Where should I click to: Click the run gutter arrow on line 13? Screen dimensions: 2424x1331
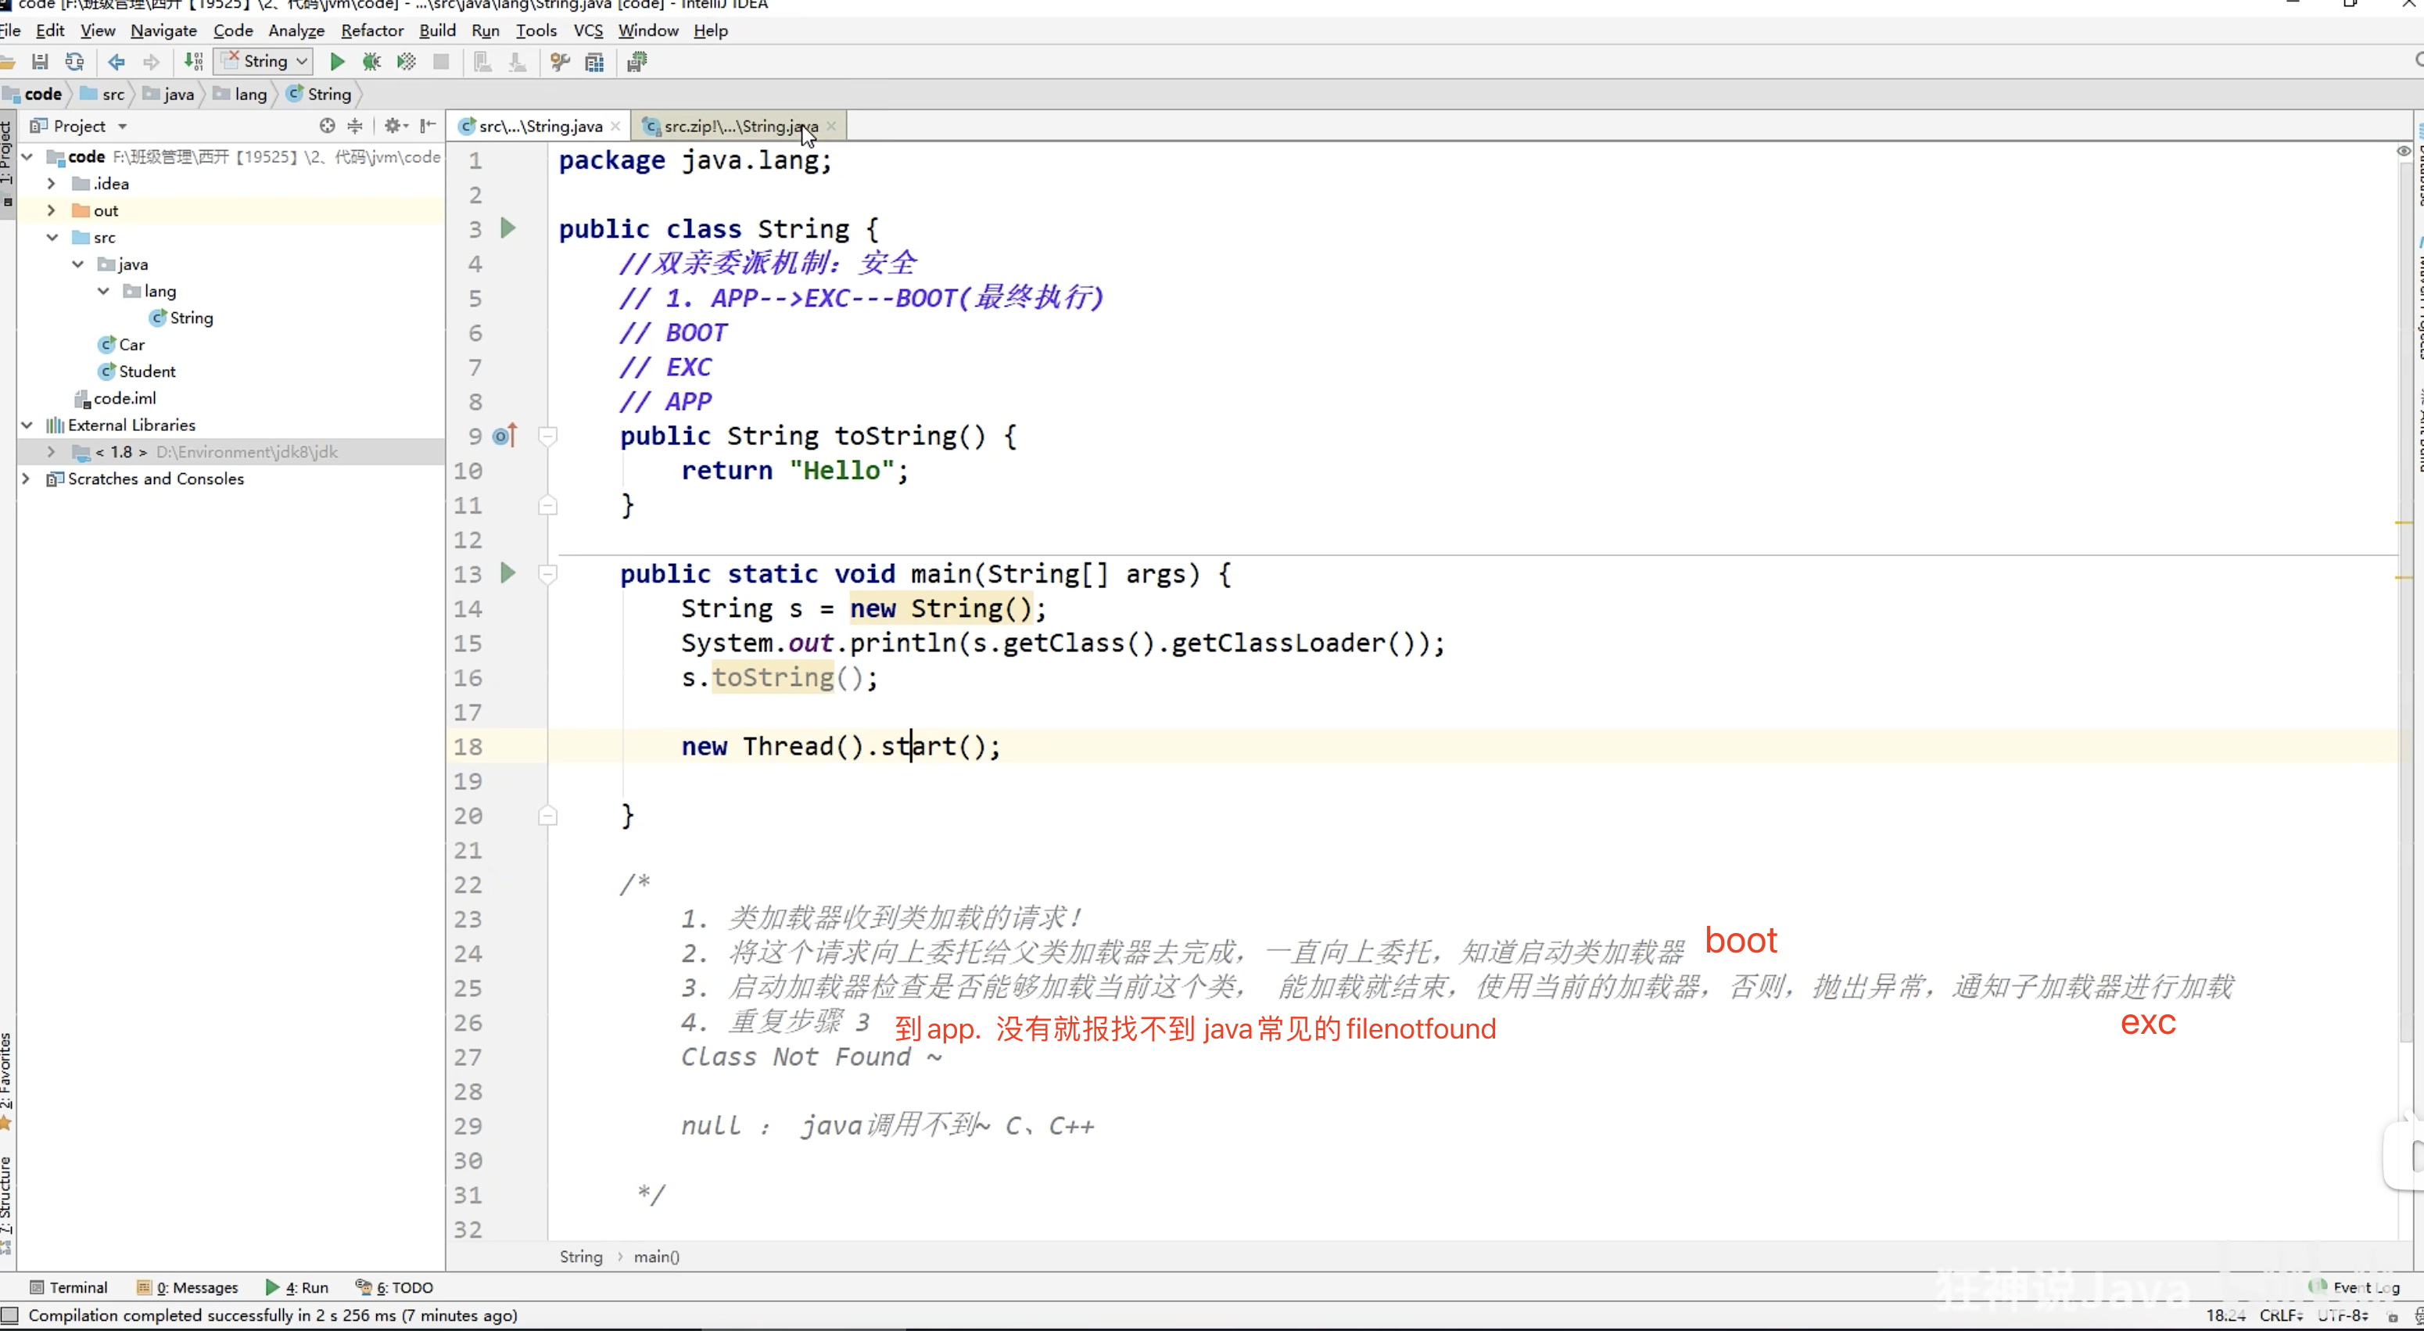coord(508,572)
